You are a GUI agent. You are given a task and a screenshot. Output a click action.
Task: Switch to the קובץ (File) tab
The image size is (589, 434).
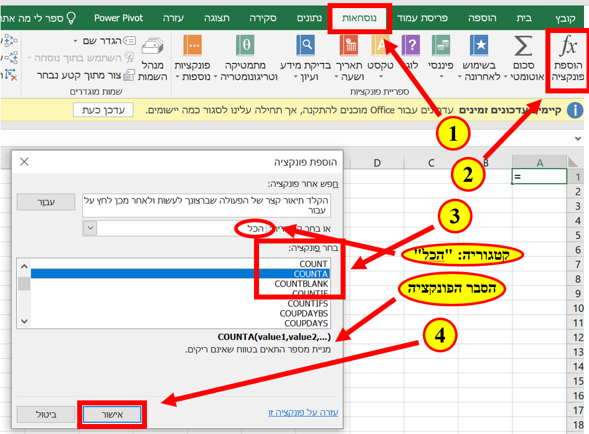point(565,18)
